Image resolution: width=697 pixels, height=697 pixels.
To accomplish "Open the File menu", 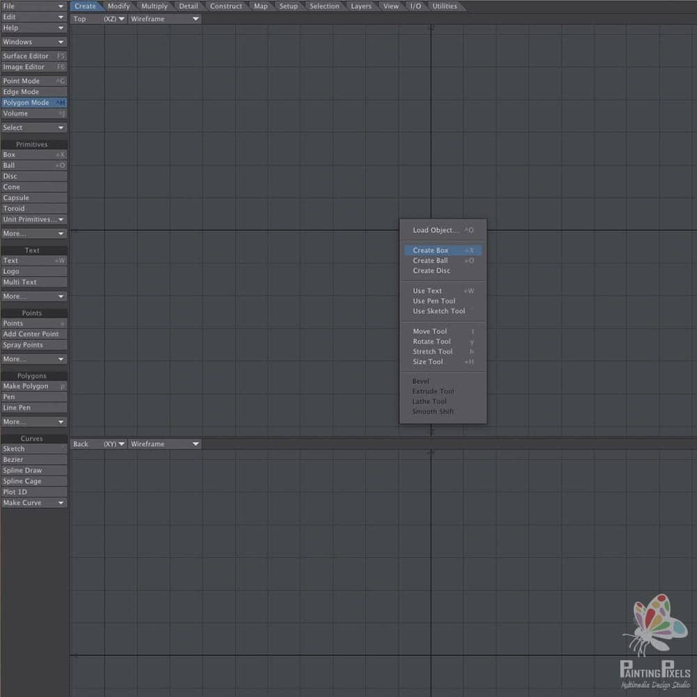I will point(33,6).
